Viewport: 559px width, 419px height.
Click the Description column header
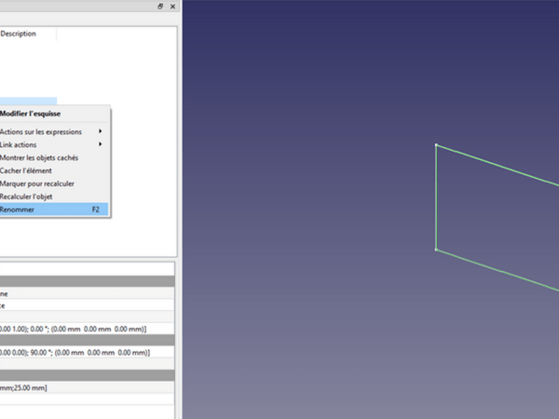pos(19,34)
